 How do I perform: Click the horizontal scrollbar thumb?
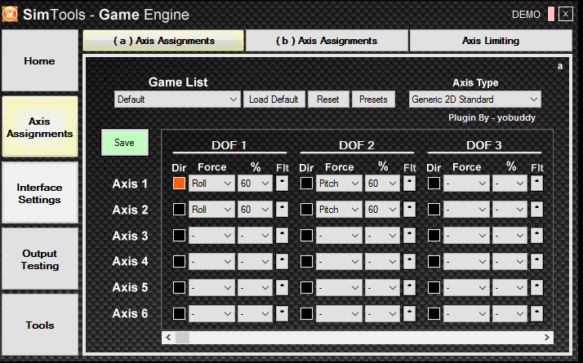(x=182, y=338)
